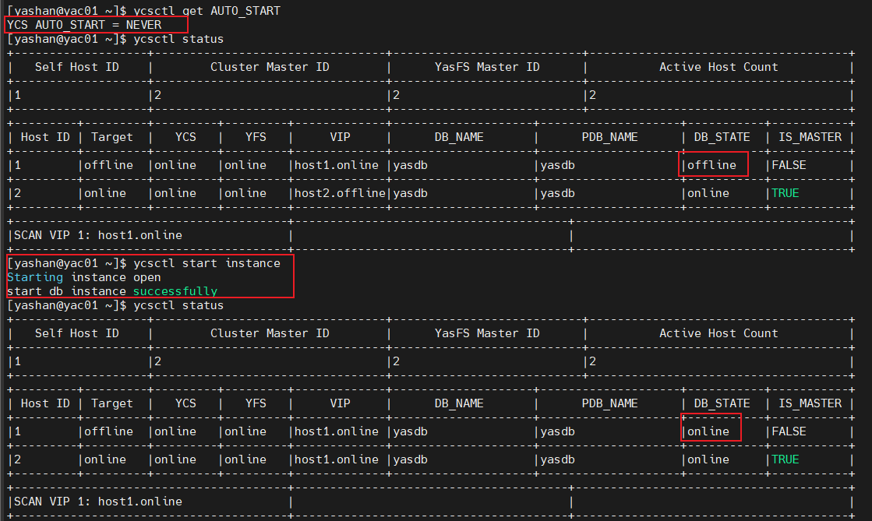Click 'FALSE' IS_MASTER value in first table
This screenshot has width=872, height=521.
click(789, 165)
